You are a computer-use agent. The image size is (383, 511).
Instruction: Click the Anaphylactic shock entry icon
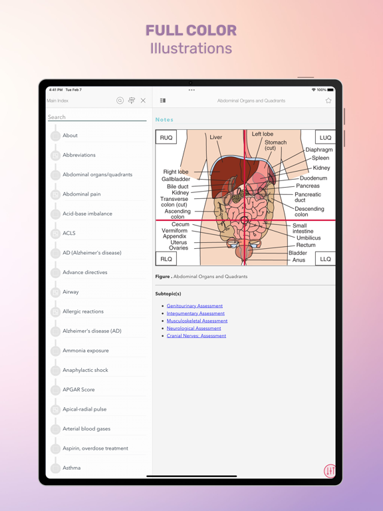(55, 370)
